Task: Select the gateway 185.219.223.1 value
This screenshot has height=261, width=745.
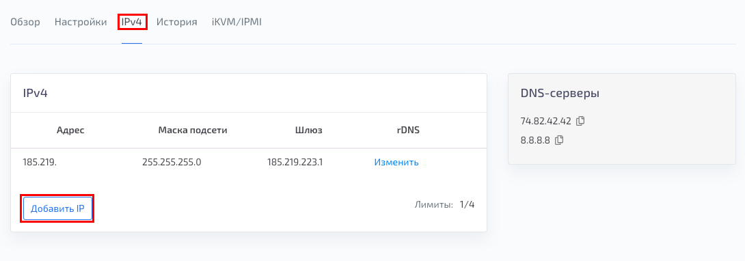Action: (295, 163)
